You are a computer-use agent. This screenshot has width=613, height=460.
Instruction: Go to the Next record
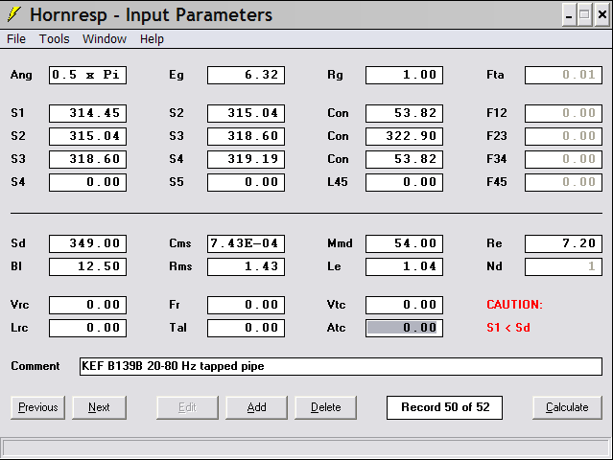tap(99, 407)
